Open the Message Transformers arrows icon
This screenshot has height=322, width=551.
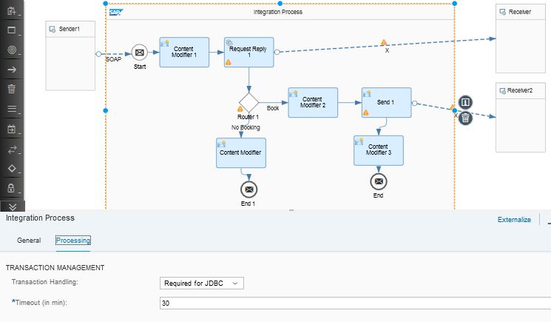[12, 150]
